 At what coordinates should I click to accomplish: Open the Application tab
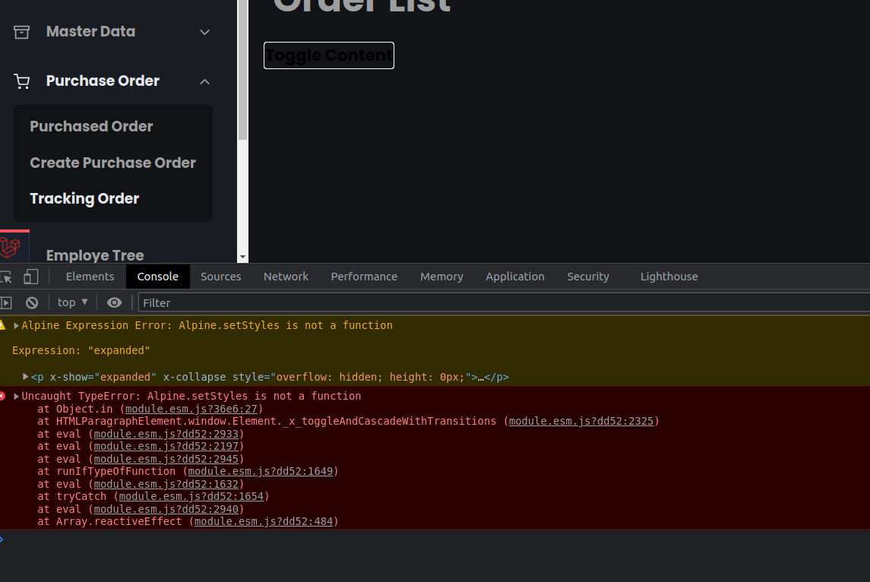click(515, 277)
